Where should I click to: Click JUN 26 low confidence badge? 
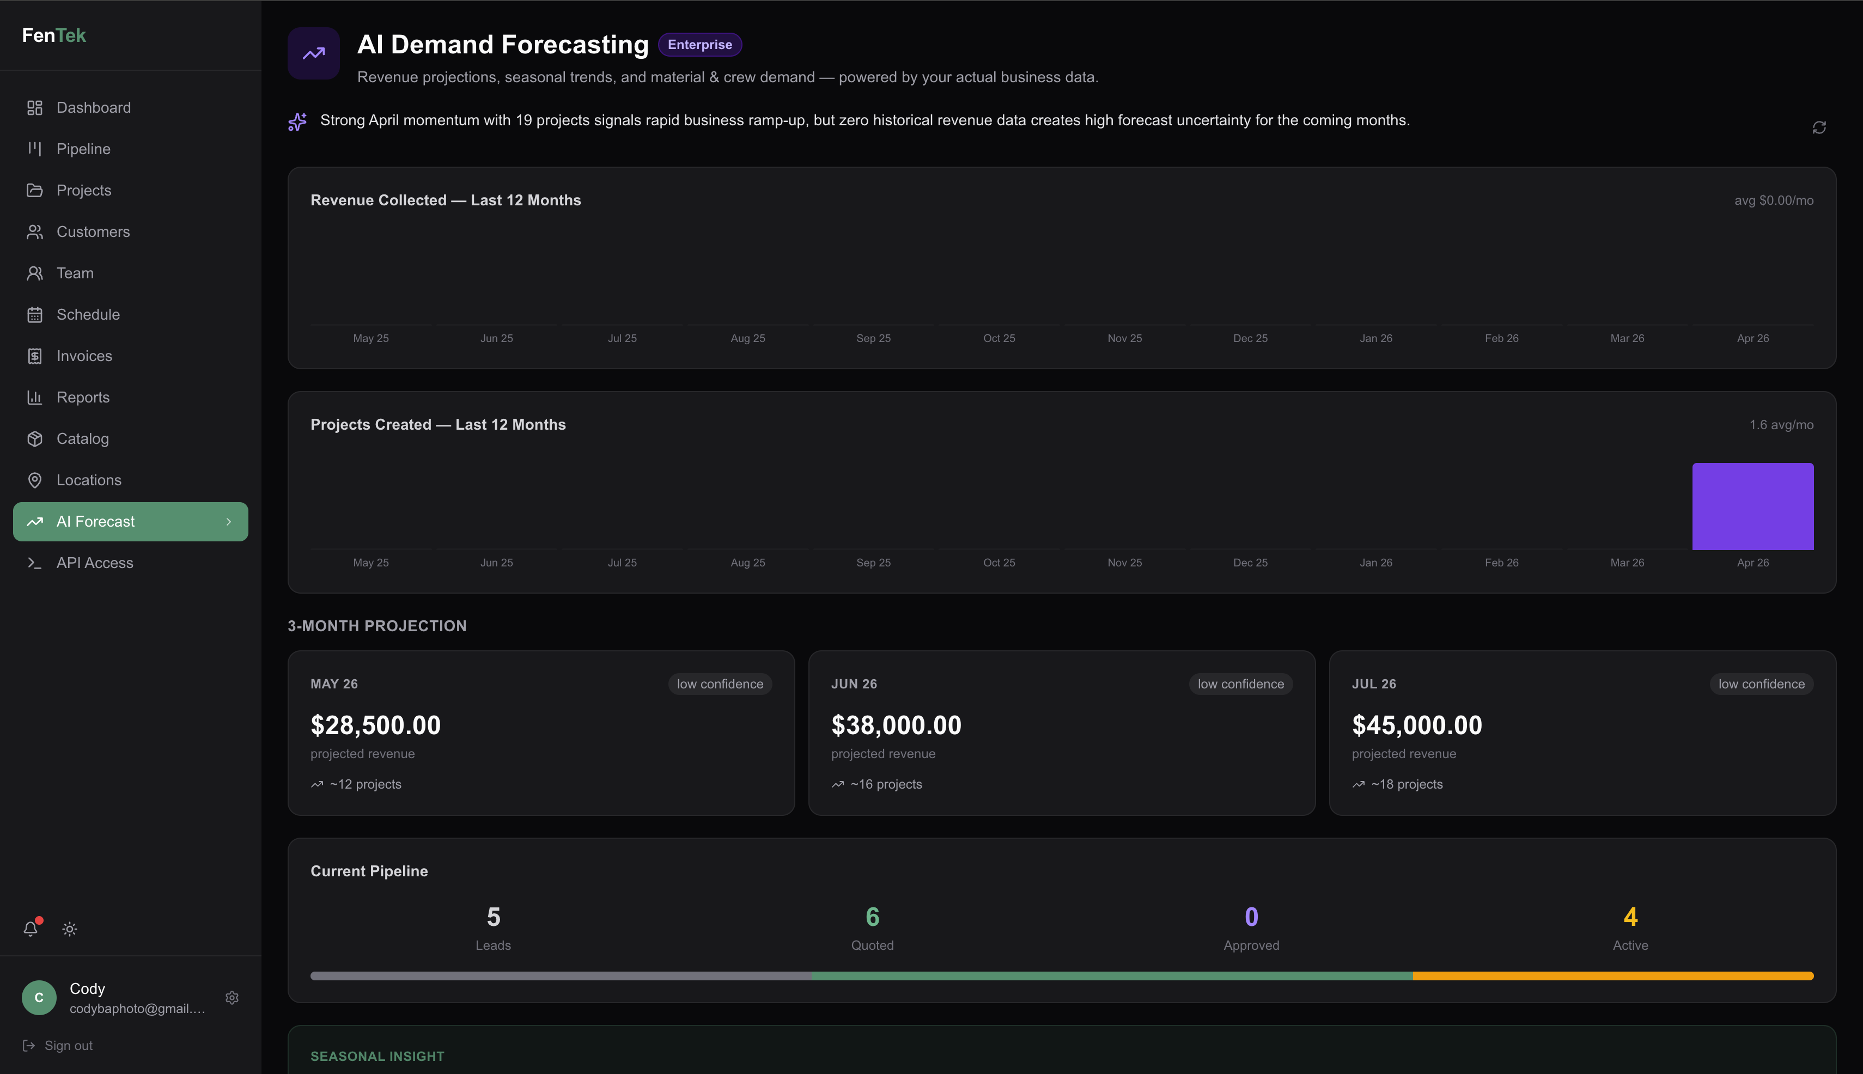tap(1240, 684)
